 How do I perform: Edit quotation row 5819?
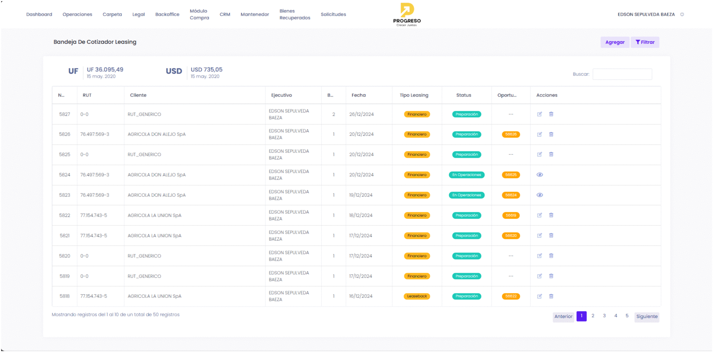click(x=539, y=276)
